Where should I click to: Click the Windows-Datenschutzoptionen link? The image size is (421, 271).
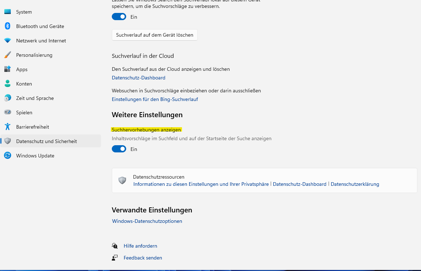click(x=147, y=221)
